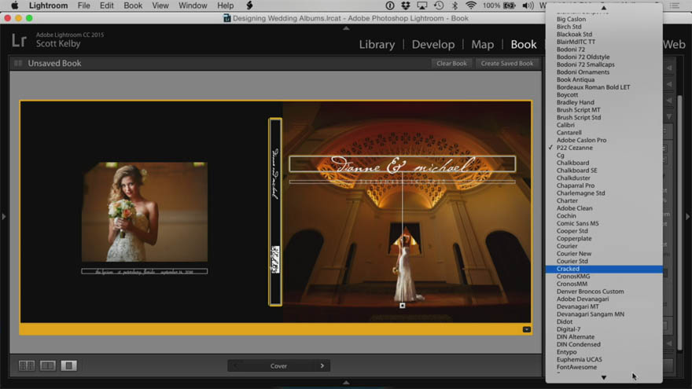The width and height of the screenshot is (692, 389).
Task: Open the Notification Center list icon
Action: tap(675, 6)
